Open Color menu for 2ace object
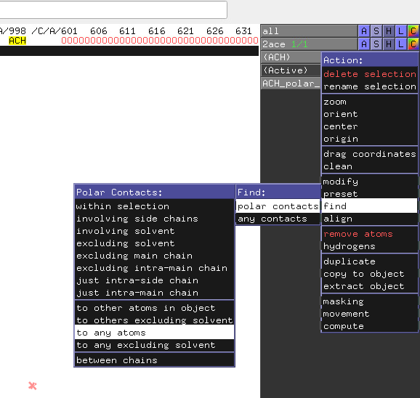The height and width of the screenshot is (398, 420). point(413,44)
